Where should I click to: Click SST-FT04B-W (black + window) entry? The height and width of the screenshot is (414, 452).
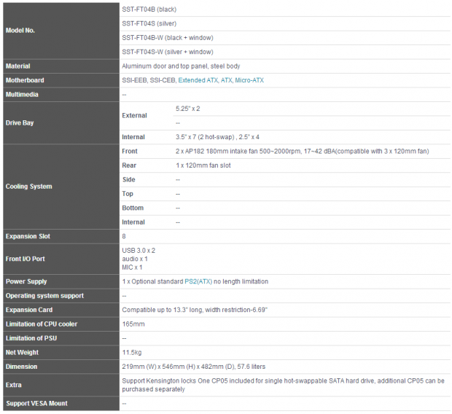coord(168,38)
